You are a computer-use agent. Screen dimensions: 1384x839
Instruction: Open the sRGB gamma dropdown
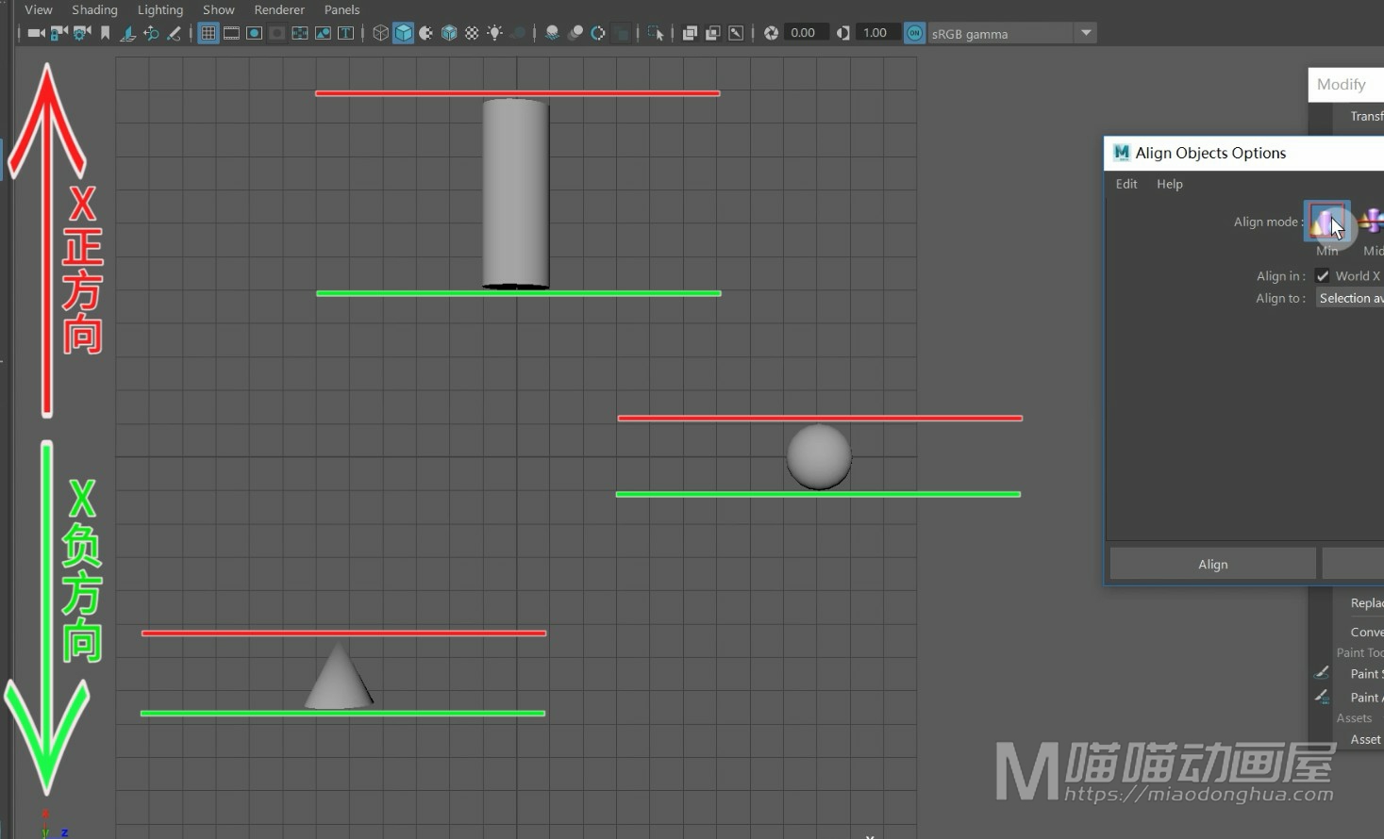(1086, 33)
